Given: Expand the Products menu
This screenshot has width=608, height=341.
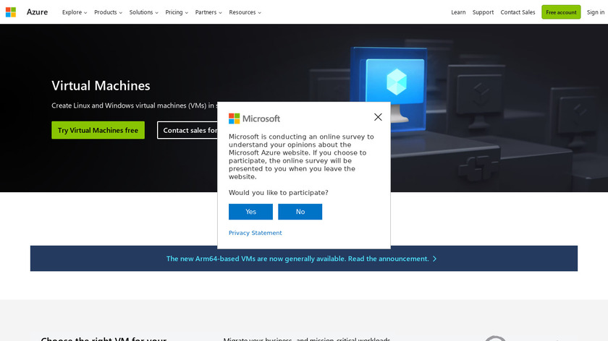Looking at the screenshot, I should pos(108,12).
